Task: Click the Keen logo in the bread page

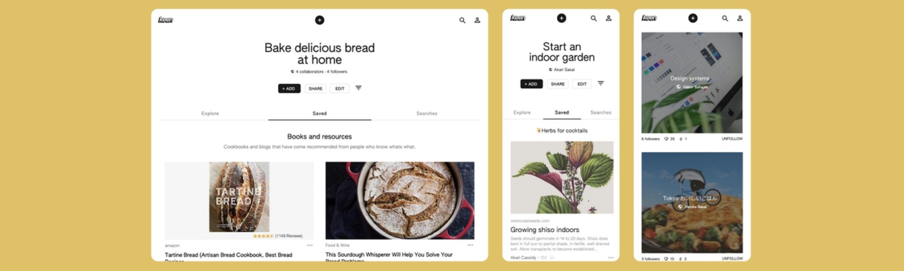Action: pyautogui.click(x=165, y=20)
